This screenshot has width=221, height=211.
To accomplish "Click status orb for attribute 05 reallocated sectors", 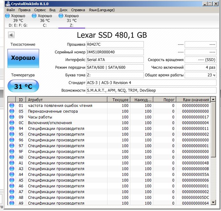I will pos(12,111).
